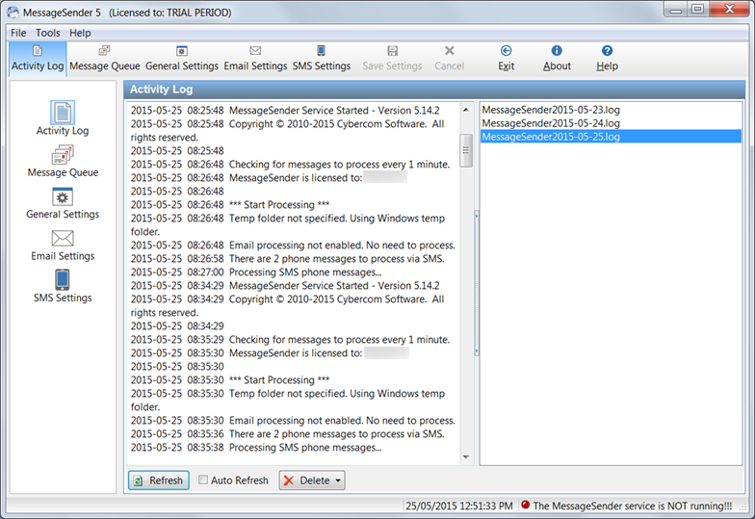The height and width of the screenshot is (519, 755).
Task: Open the About toolbar button
Action: pos(557,59)
